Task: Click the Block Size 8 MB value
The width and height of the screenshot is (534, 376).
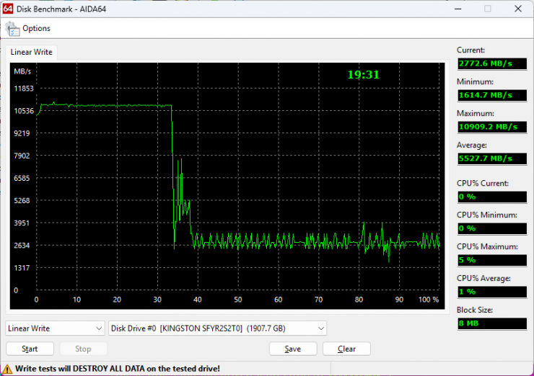Action: 492,323
